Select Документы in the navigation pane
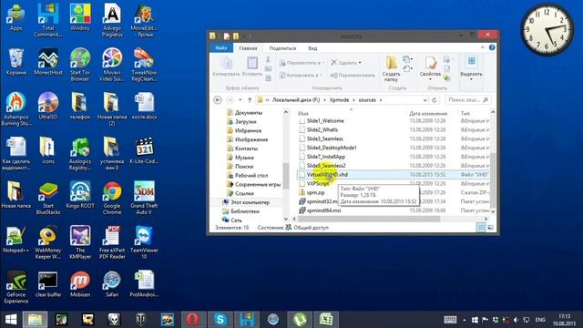The width and height of the screenshot is (583, 328). tap(249, 113)
